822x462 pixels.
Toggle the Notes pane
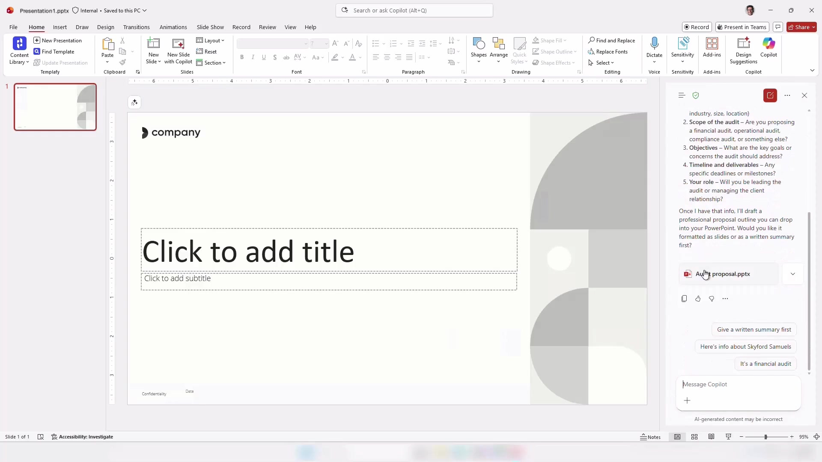point(650,437)
